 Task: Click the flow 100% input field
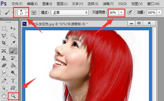pos(151,12)
